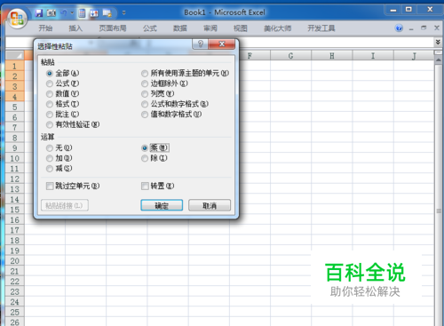
Task: Select row 20 header
Action: coord(15,261)
